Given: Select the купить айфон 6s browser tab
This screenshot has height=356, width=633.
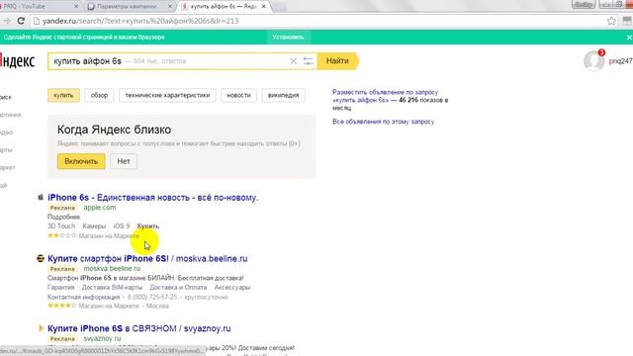Looking at the screenshot, I should click(225, 7).
